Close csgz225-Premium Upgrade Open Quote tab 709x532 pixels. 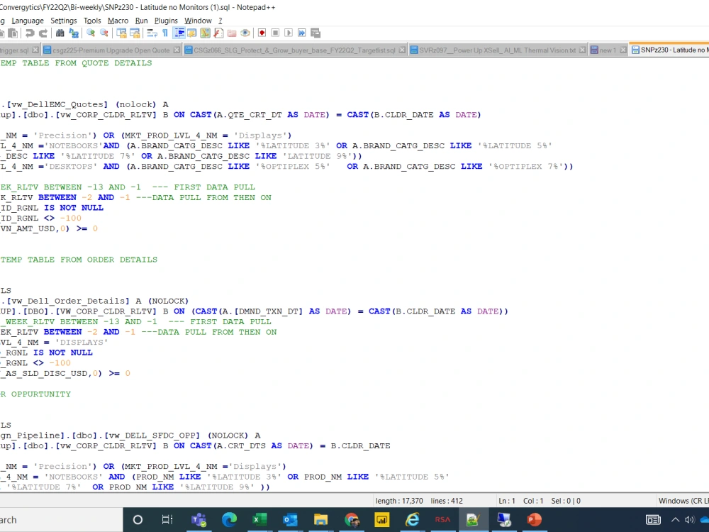coord(177,50)
